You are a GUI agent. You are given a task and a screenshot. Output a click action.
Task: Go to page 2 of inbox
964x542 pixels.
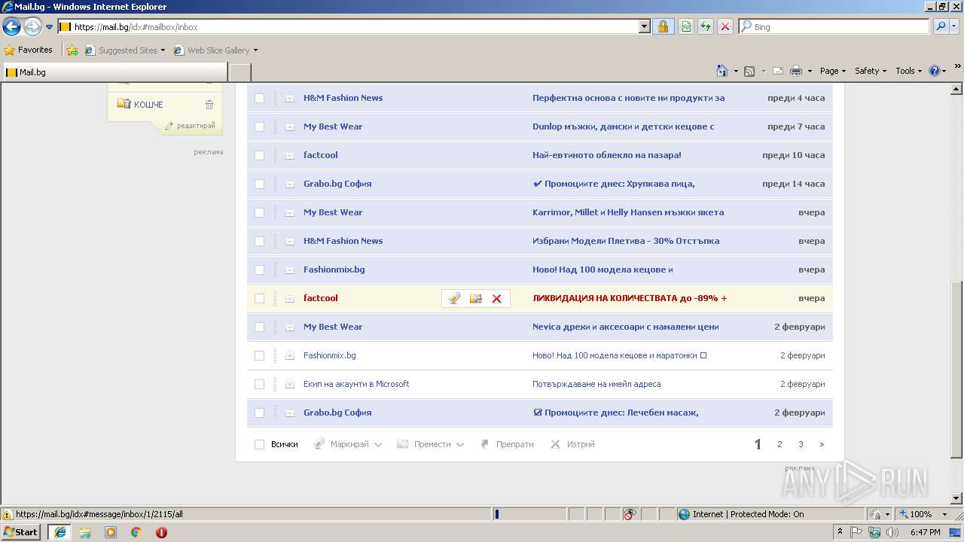[779, 444]
